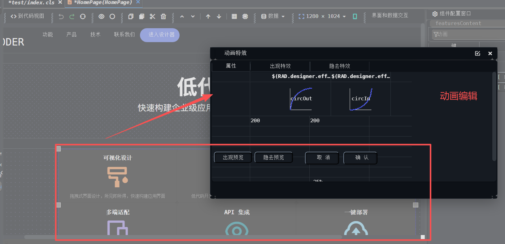The image size is (505, 244).
Task: Click 界面和数据交互 in the toolbar
Action: coord(390,15)
